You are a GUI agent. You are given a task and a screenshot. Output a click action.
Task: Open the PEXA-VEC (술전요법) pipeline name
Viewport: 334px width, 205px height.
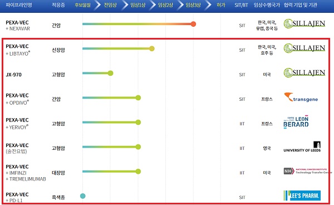click(x=17, y=148)
